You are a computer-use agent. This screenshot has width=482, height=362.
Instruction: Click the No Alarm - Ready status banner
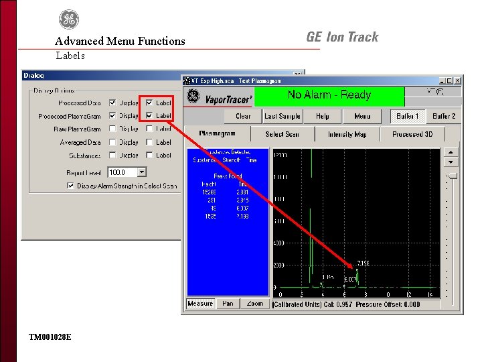329,97
